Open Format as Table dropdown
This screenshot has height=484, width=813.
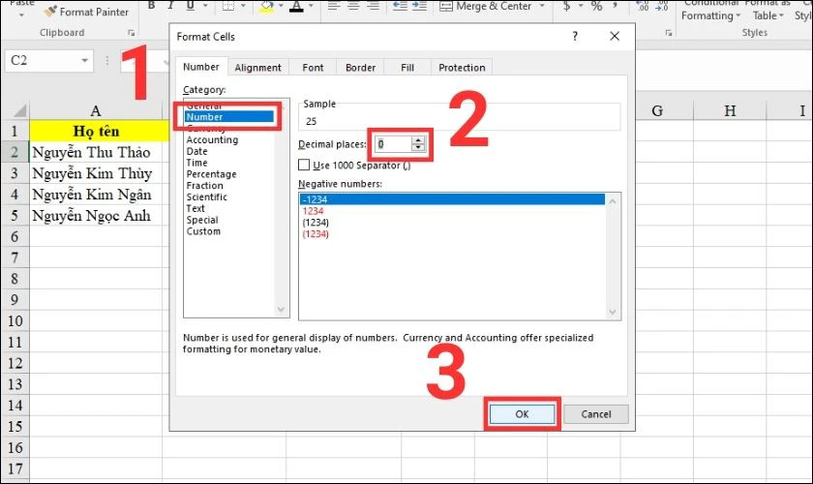768,11
